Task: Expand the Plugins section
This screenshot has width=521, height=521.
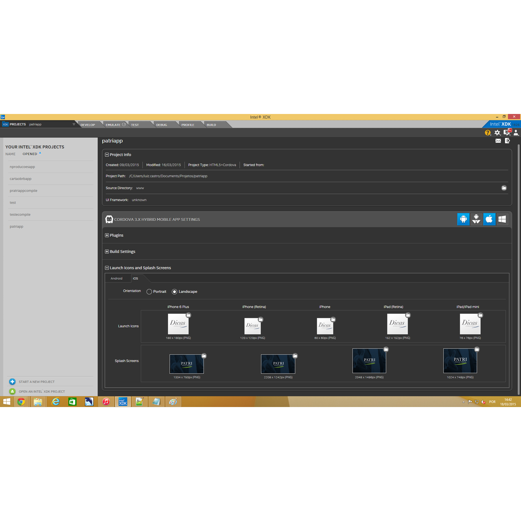Action: (x=107, y=235)
